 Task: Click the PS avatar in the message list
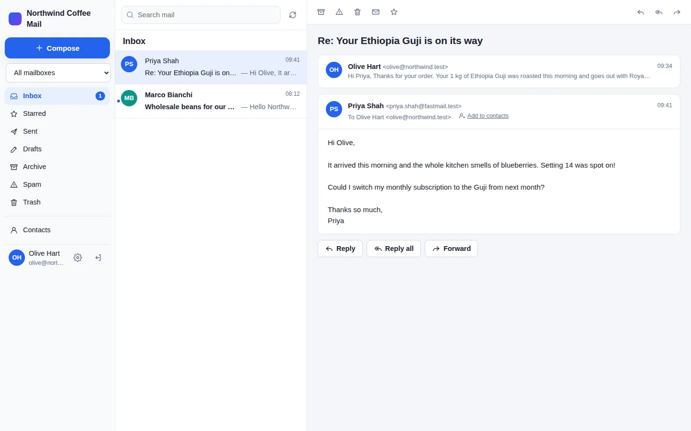pos(129,64)
